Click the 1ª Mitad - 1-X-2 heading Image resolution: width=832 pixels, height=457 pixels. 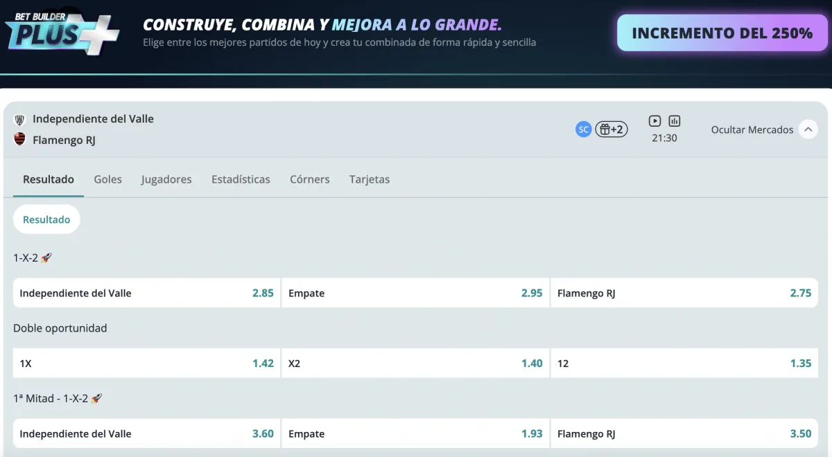58,398
